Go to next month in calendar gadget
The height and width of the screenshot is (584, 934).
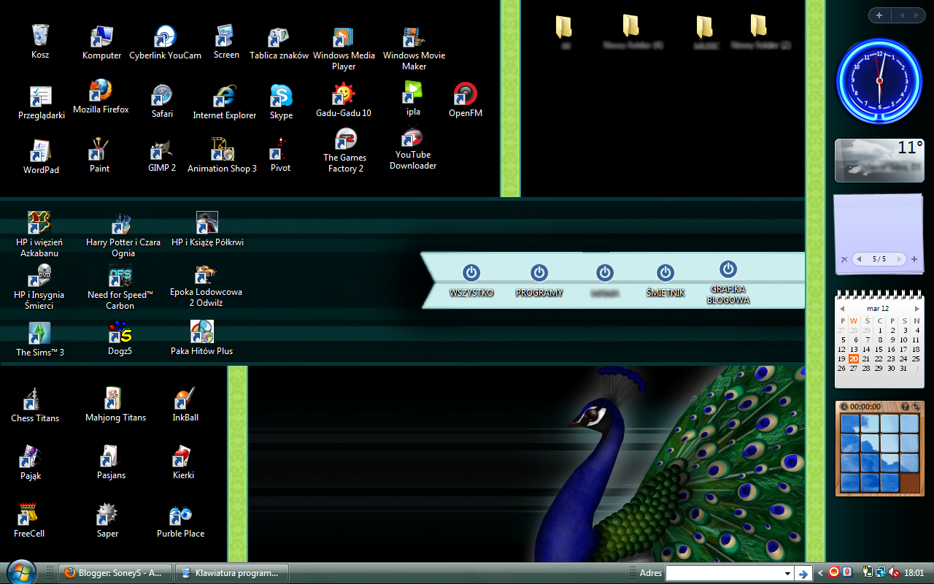click(x=917, y=309)
